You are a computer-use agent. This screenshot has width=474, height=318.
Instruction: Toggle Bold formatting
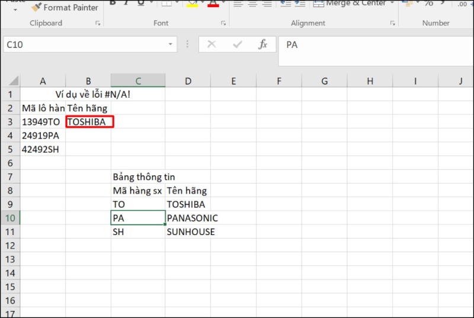[113, 4]
